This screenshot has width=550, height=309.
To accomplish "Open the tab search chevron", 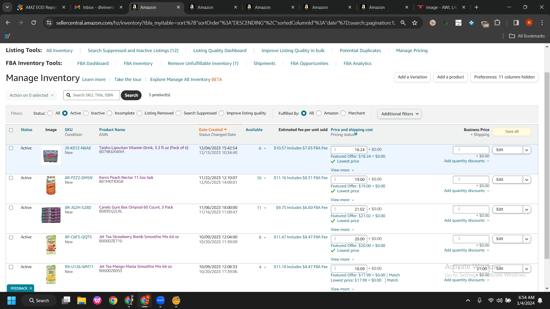I will [7, 7].
